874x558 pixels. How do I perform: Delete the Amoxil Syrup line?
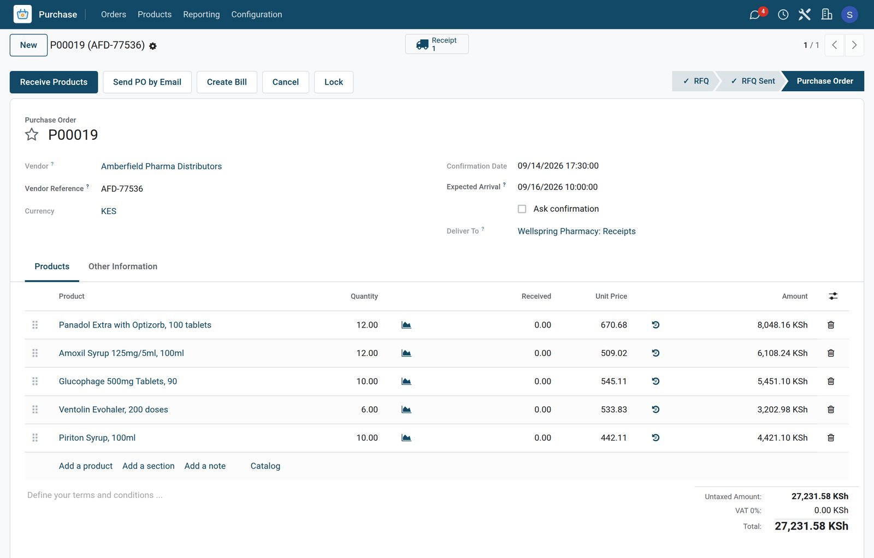[831, 353]
